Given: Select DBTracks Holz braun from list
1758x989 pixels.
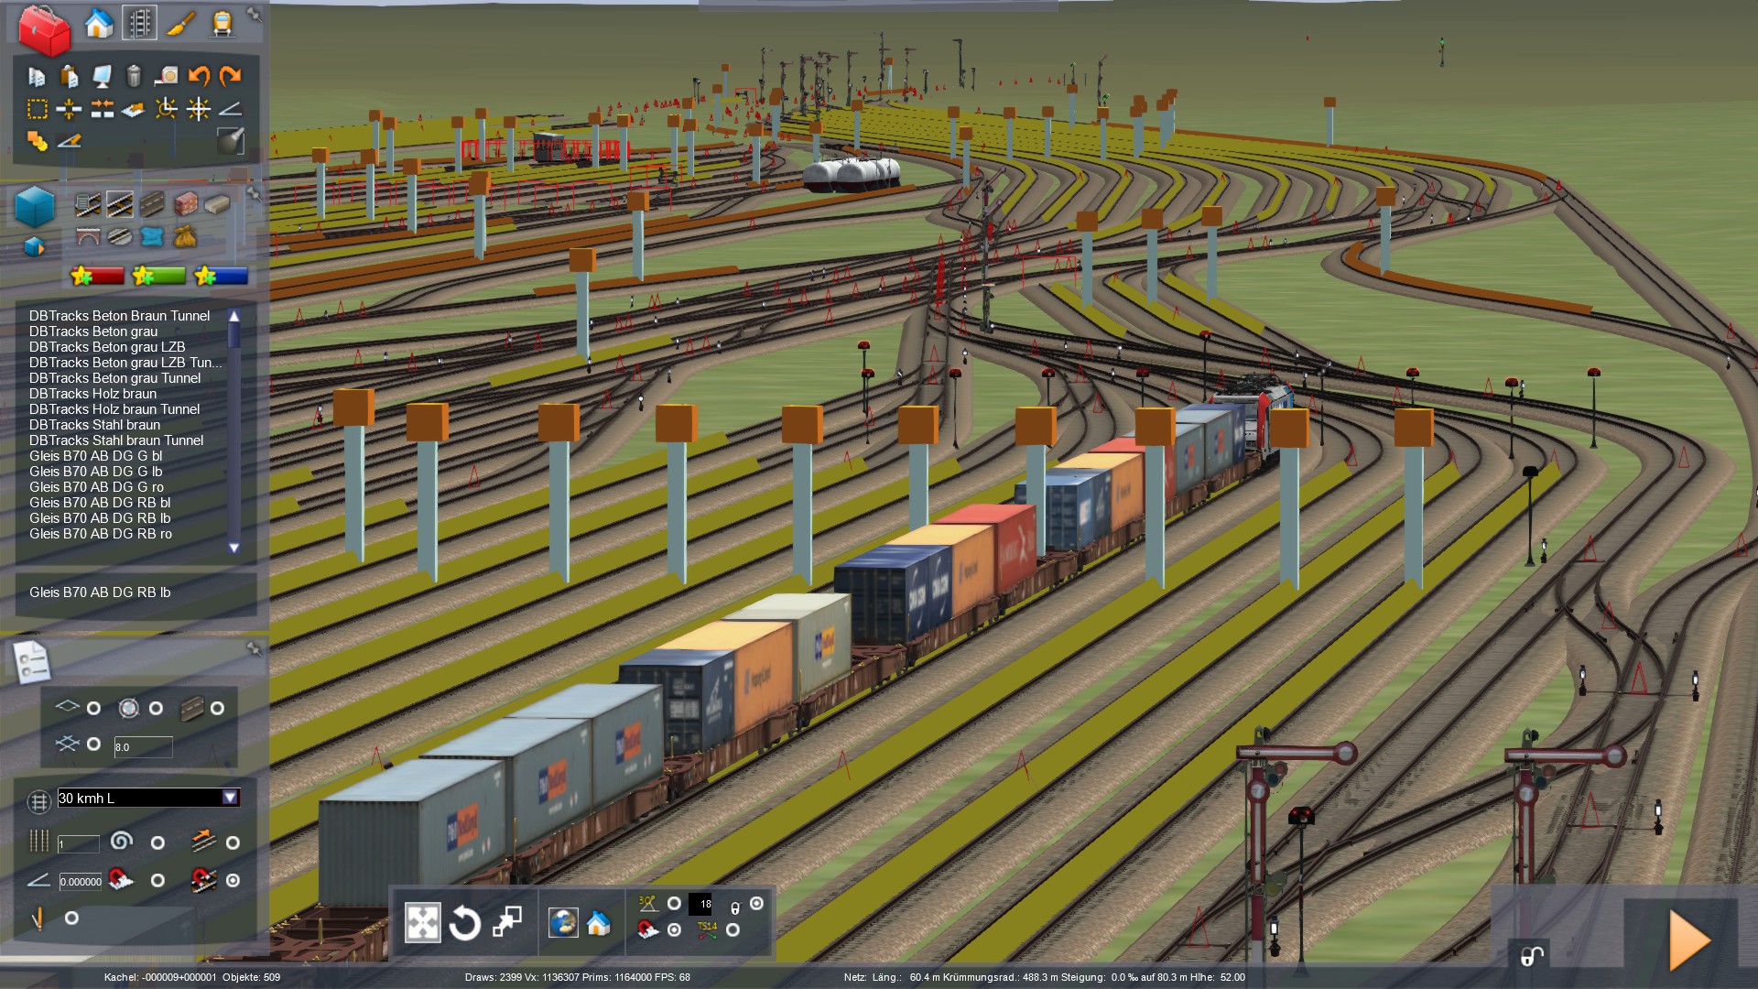Looking at the screenshot, I should (92, 394).
